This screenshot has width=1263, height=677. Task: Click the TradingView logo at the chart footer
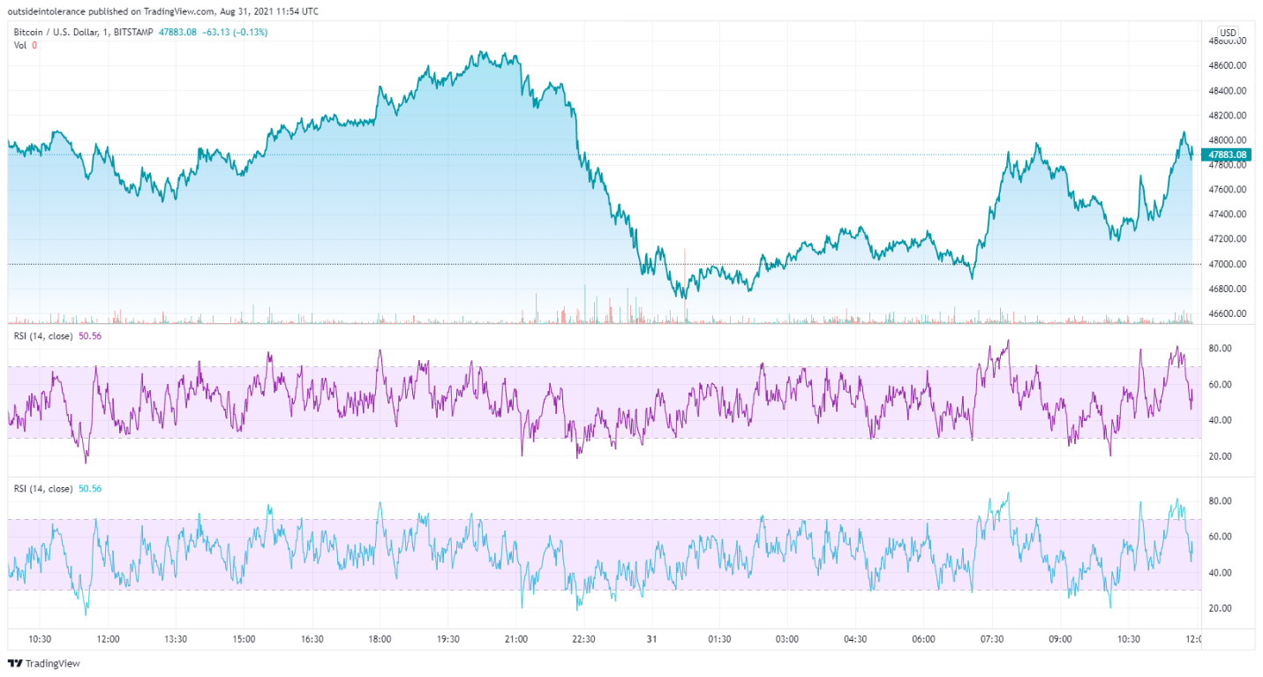pos(43,664)
